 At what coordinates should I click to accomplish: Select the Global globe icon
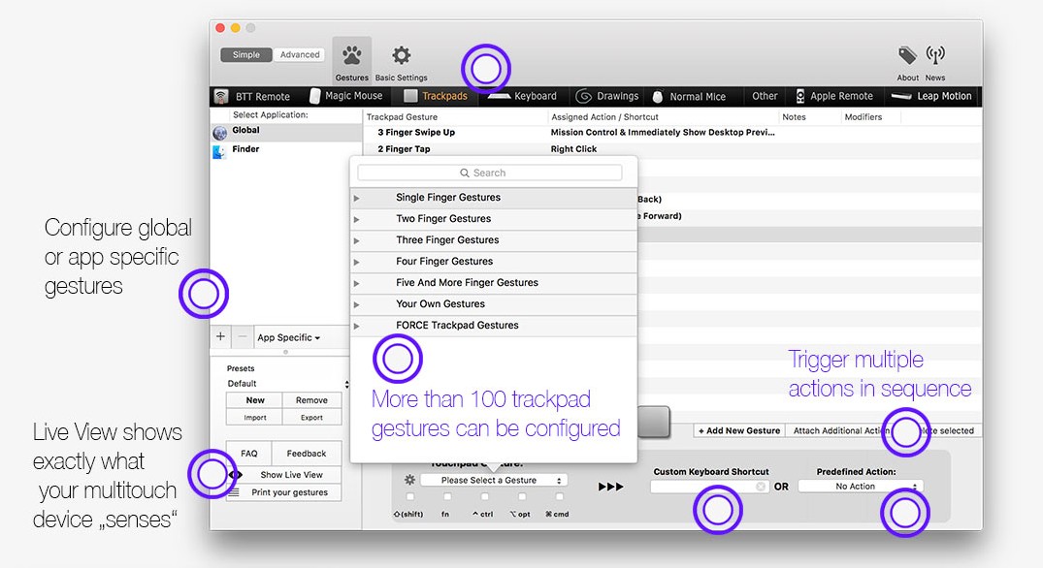pyautogui.click(x=220, y=132)
